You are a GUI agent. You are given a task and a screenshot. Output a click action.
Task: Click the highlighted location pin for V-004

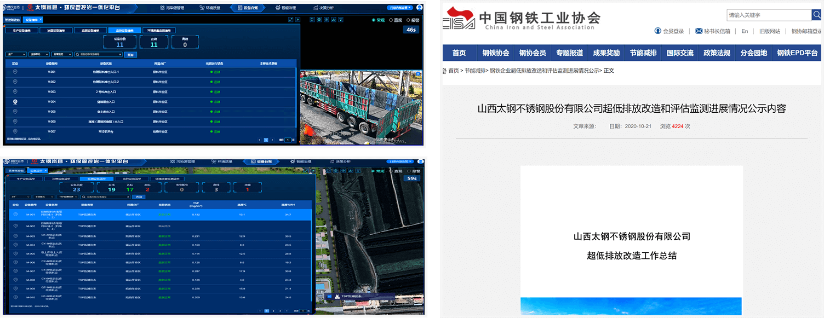coord(15,102)
